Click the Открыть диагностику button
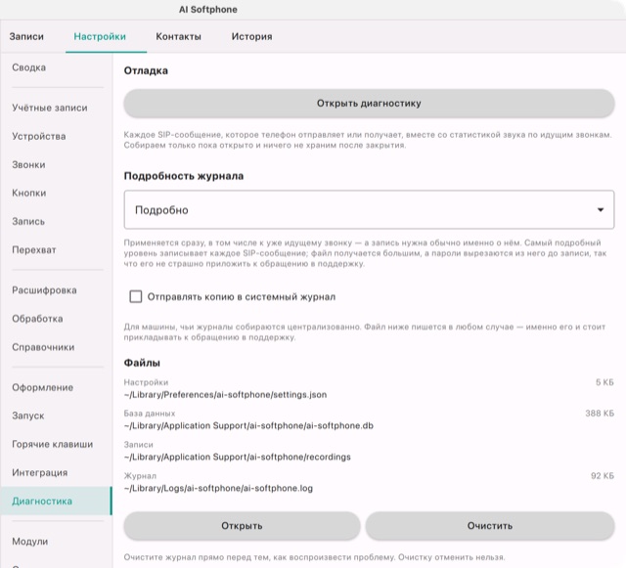The width and height of the screenshot is (626, 568). [x=369, y=104]
